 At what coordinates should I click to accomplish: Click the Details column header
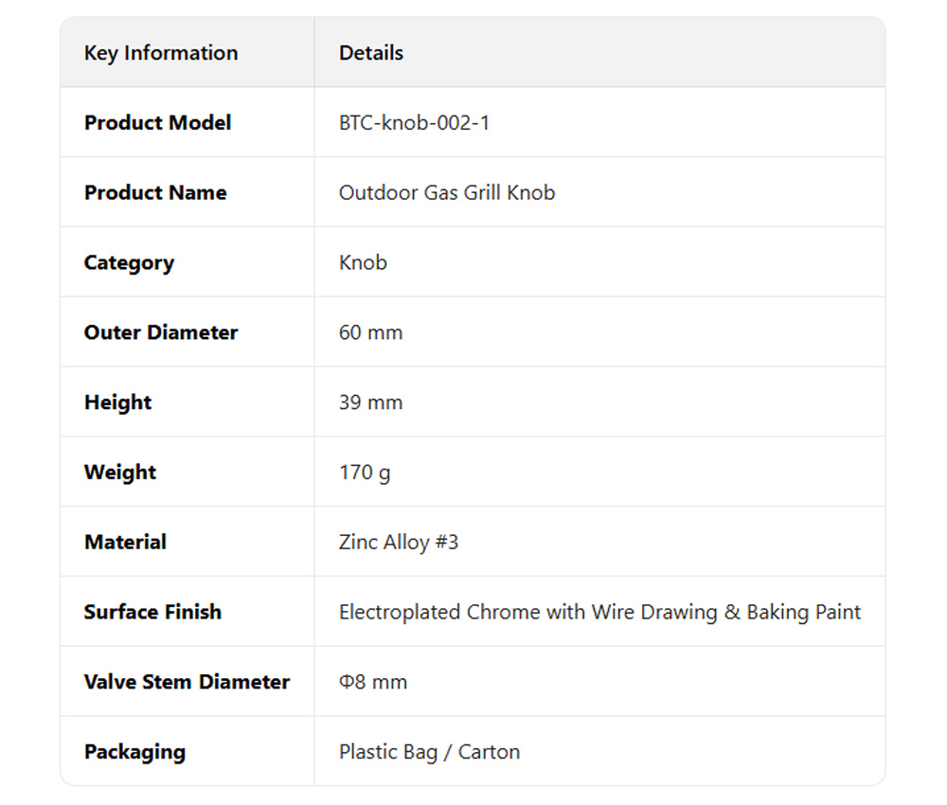(x=371, y=53)
